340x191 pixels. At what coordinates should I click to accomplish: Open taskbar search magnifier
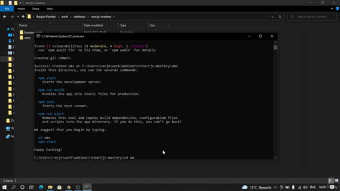[x=13, y=187]
